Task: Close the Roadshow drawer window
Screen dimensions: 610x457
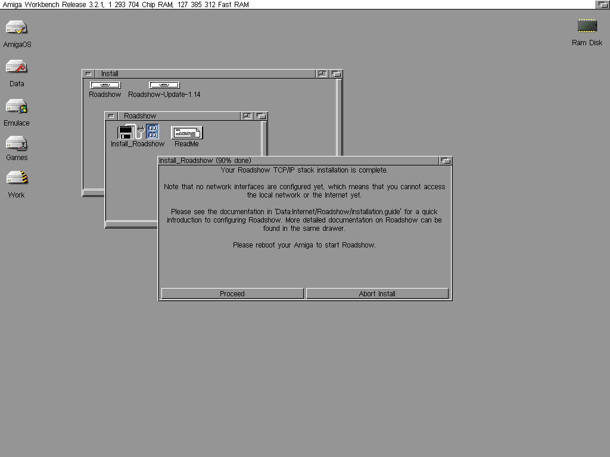Action: point(111,116)
